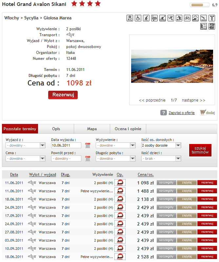This screenshot has width=219, height=262.
Task: Click the Gioiosa Marea breadcrumb
Action: click(57, 18)
